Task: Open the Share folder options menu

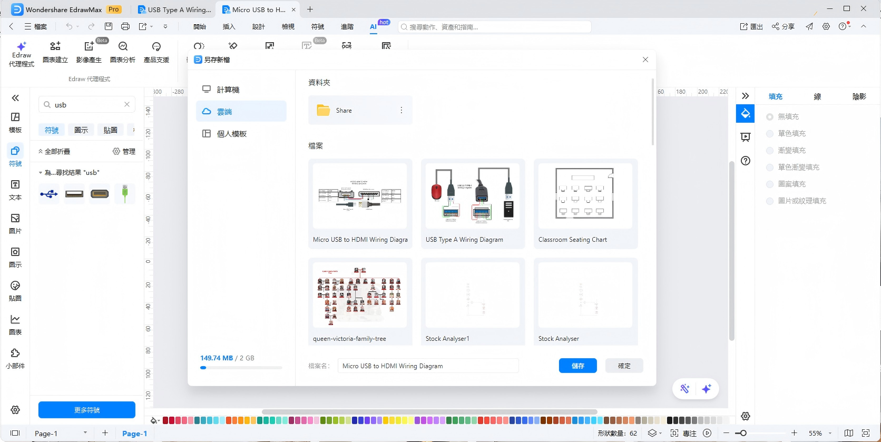Action: point(402,110)
